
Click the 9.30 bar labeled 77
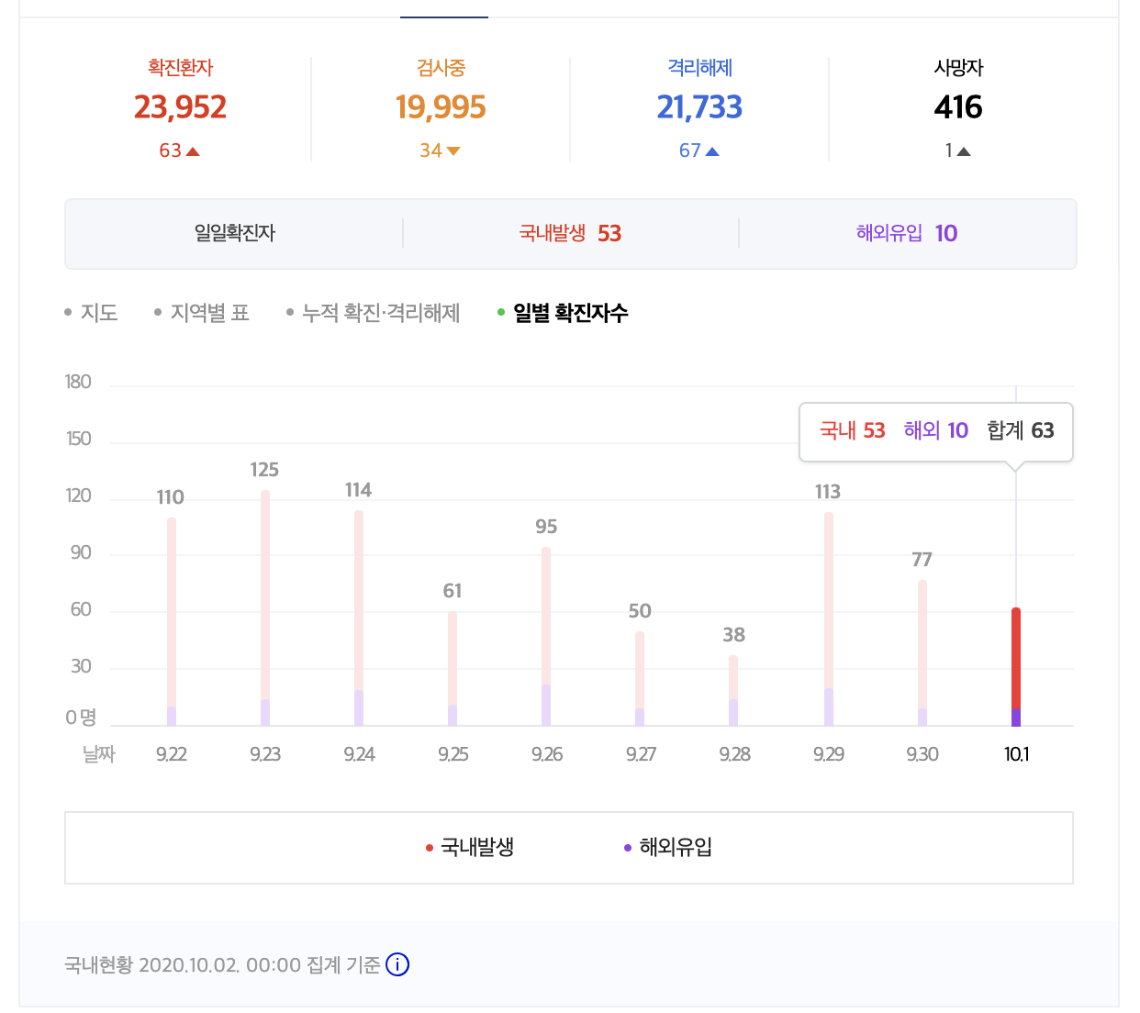(x=922, y=653)
